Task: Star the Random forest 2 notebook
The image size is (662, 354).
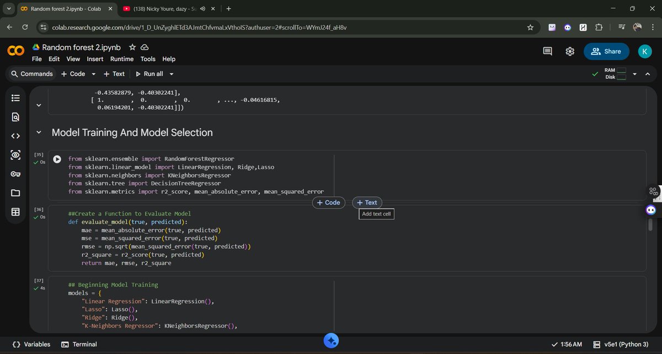Action: [x=132, y=47]
